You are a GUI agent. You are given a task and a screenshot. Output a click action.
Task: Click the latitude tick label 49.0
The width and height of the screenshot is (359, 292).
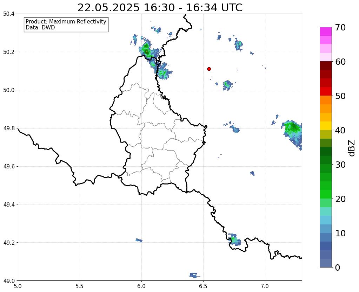point(9,281)
